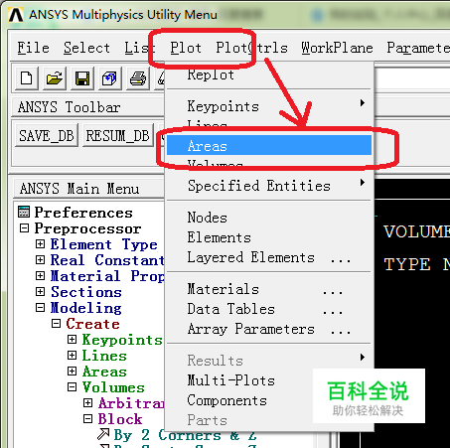
Task: Click the ANSYS Toolbar panel header
Action: pos(87,107)
